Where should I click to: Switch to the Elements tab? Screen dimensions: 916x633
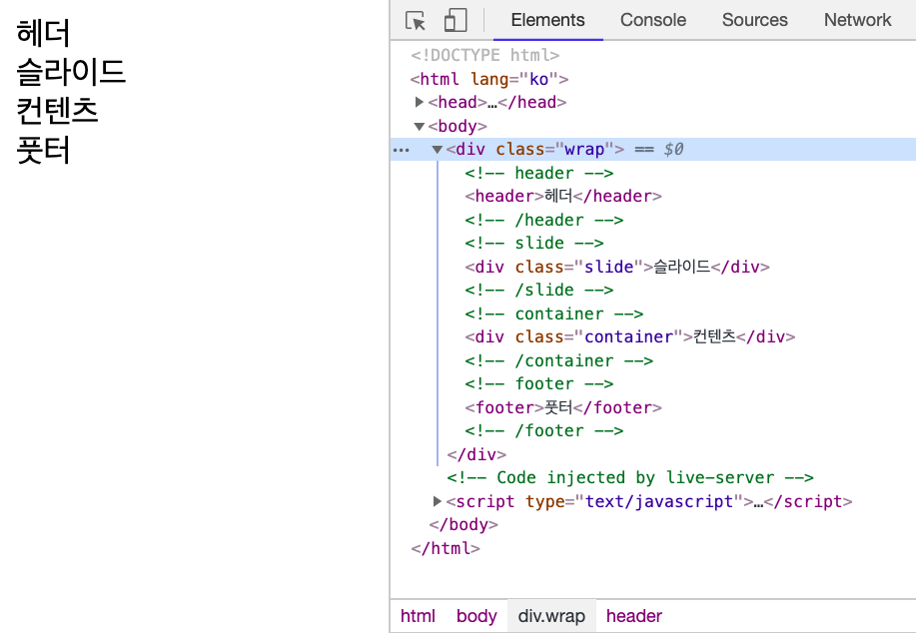[548, 20]
